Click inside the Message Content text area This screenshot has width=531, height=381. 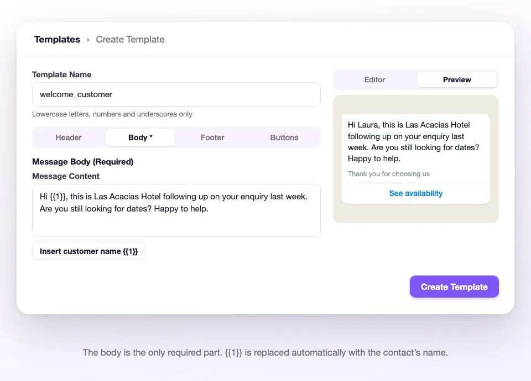tap(176, 210)
